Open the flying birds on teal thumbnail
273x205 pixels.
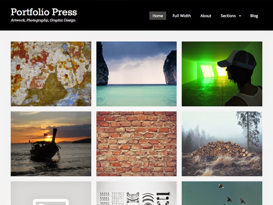pyautogui.click(x=222, y=193)
